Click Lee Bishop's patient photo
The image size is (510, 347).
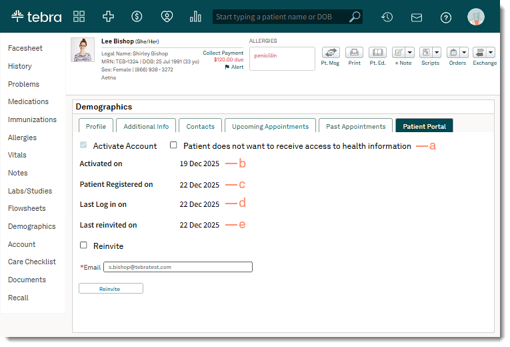(x=83, y=49)
